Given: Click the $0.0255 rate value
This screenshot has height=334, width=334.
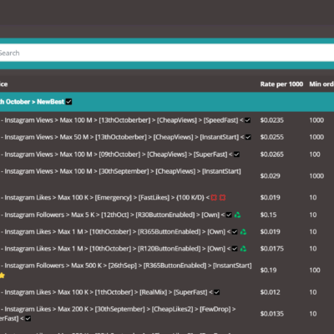Looking at the screenshot, I should 272,137.
